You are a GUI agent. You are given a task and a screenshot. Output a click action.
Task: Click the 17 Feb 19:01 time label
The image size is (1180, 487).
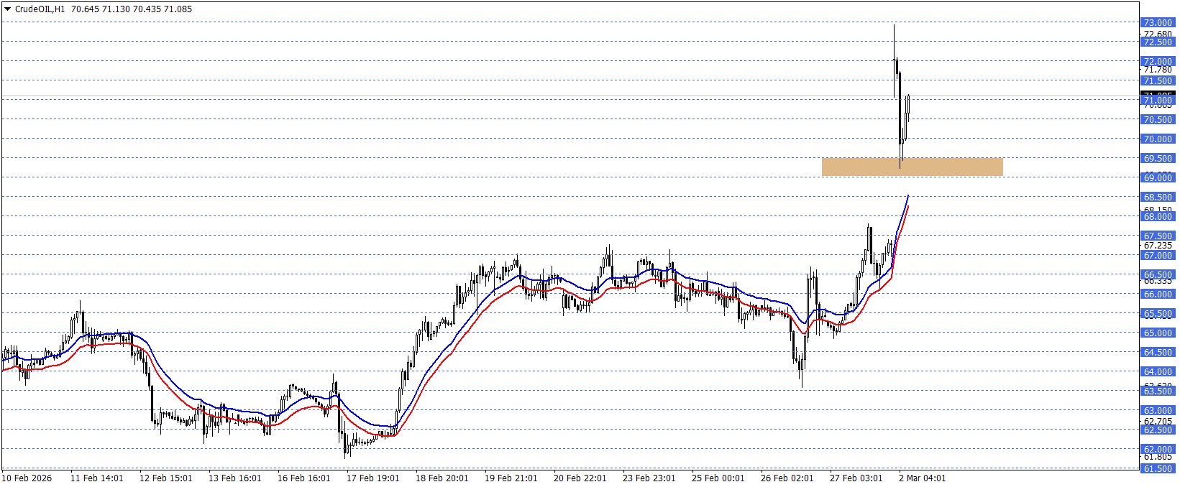point(372,478)
